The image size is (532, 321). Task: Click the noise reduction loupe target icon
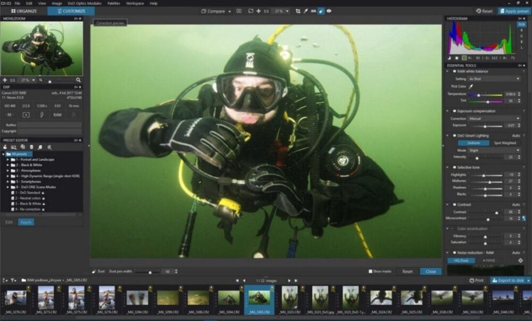click(520, 261)
